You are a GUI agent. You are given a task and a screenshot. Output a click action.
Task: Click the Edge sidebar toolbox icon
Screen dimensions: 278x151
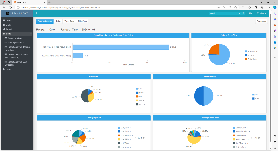point(275,25)
